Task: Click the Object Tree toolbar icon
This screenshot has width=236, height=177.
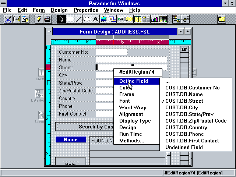Action: pyautogui.click(x=185, y=19)
